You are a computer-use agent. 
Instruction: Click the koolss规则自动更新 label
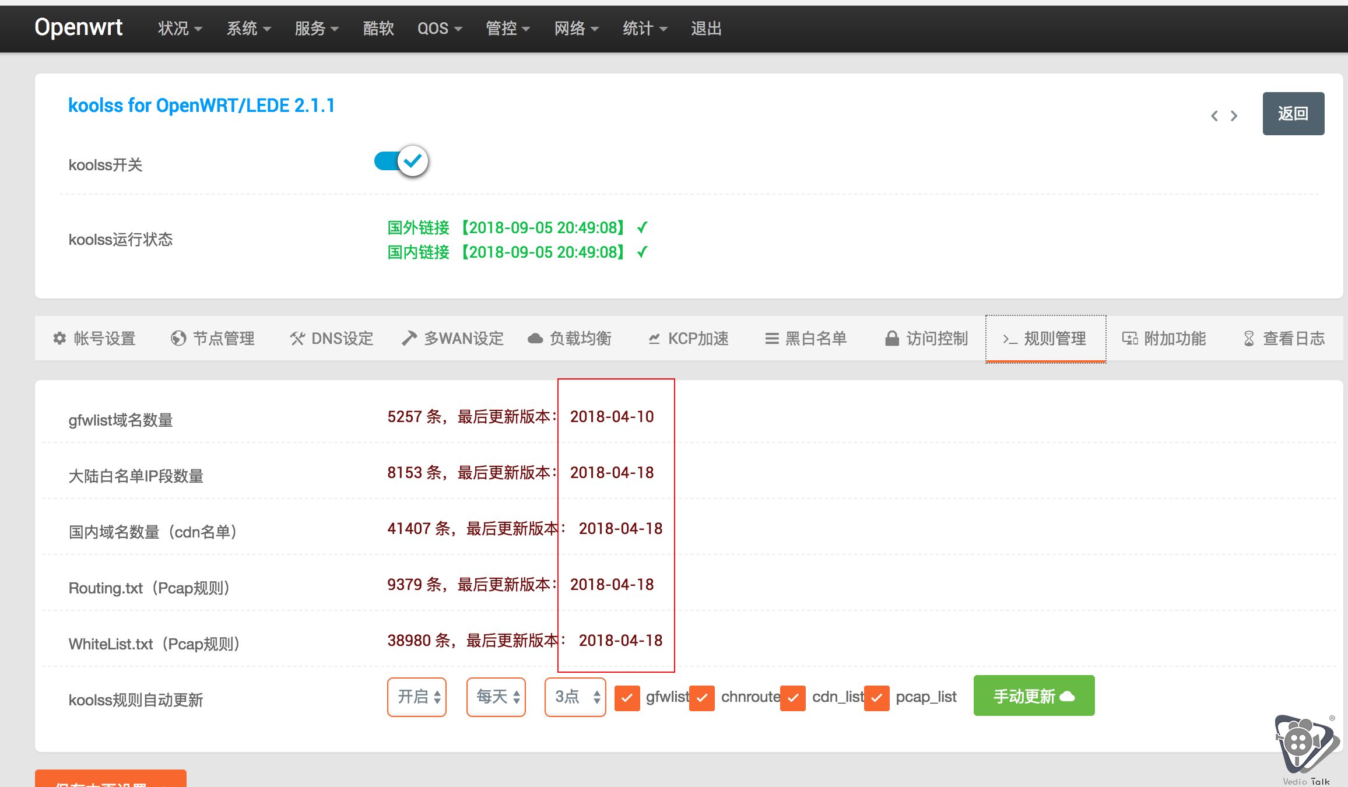[x=136, y=700]
